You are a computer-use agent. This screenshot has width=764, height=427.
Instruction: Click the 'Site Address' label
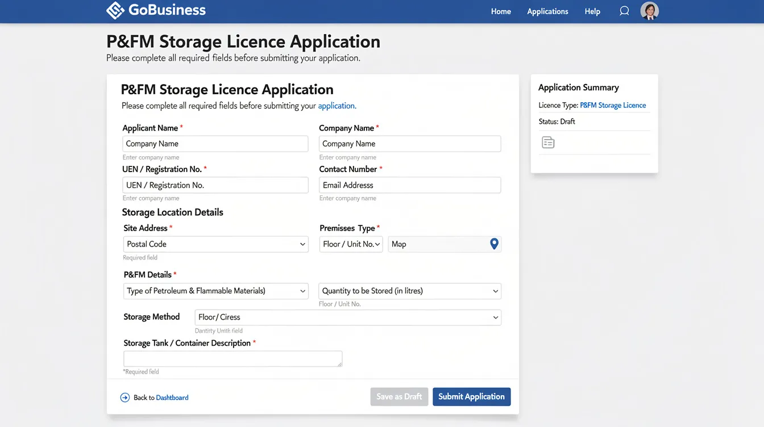point(146,228)
